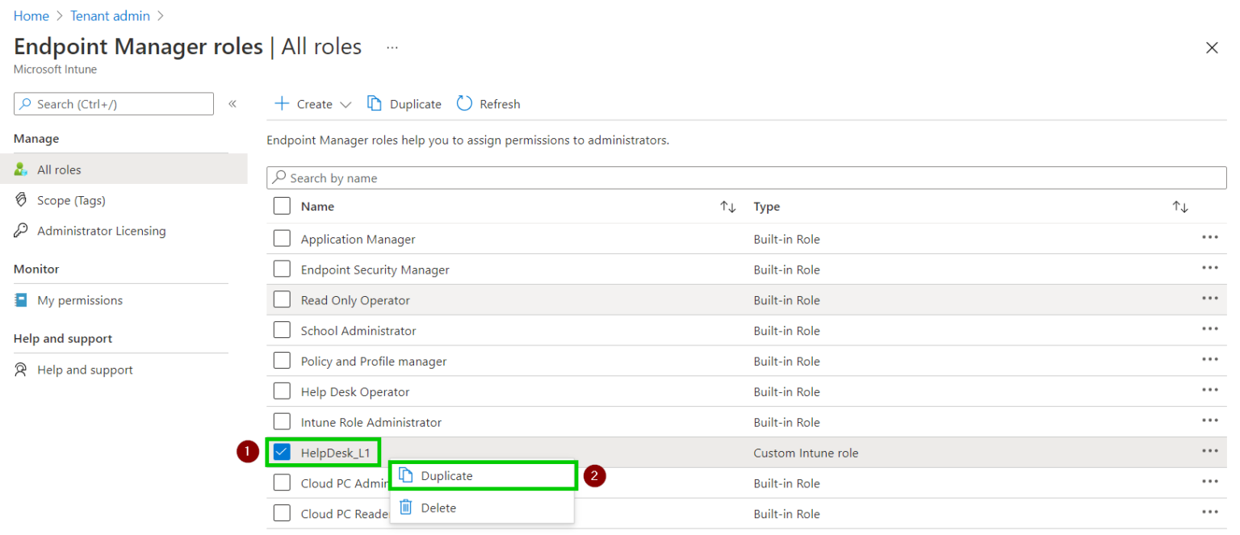Open ellipsis menu for Endpoint Security Manager

pyautogui.click(x=1209, y=268)
